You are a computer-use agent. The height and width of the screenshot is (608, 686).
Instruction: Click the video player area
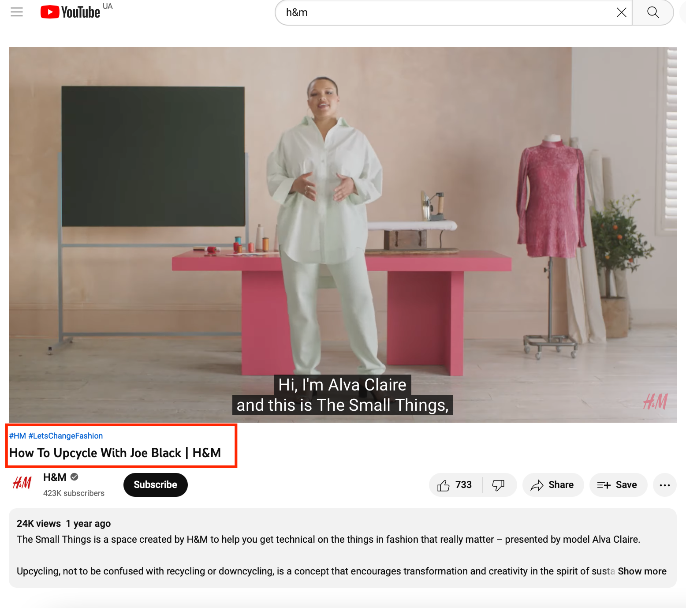pos(343,235)
